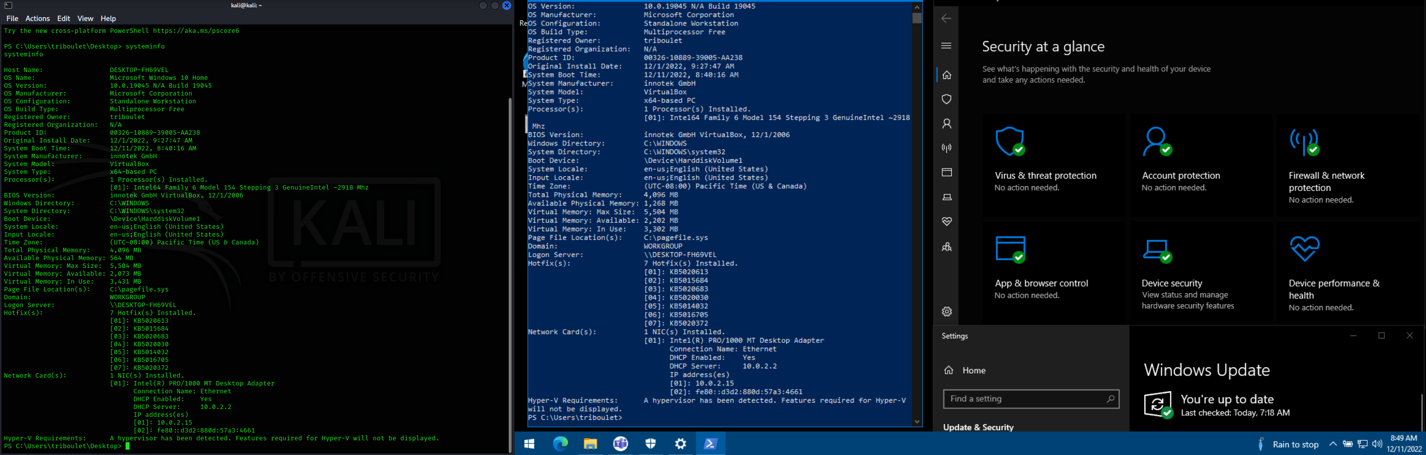
Task: Click the PowerShell window scrollbar up arrow
Action: click(x=917, y=7)
